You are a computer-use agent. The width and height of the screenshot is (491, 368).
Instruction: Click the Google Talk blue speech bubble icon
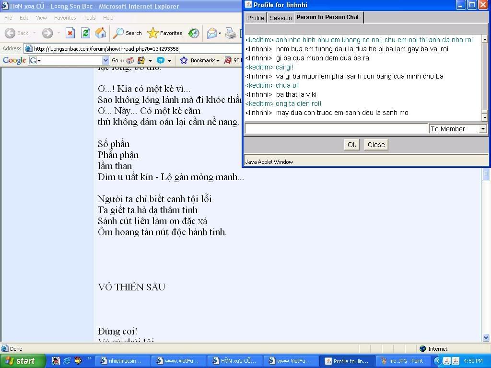pyautogui.click(x=161, y=60)
